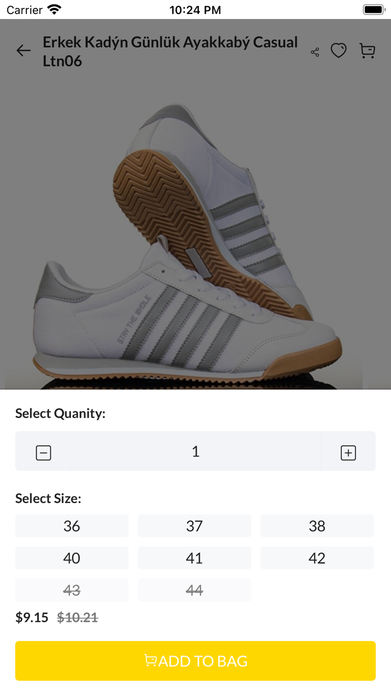This screenshot has width=391, height=696.
Task: Add shoe to wishlist heart icon
Action: coord(338,51)
